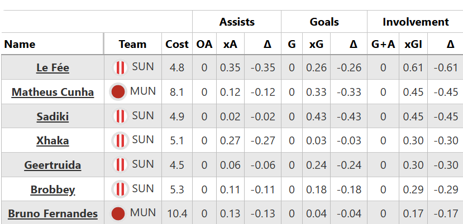
Task: Sort table by xA column header
Action: [230, 44]
